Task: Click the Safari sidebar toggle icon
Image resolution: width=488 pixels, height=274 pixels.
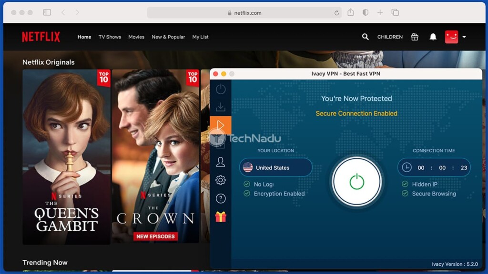Action: pos(47,12)
